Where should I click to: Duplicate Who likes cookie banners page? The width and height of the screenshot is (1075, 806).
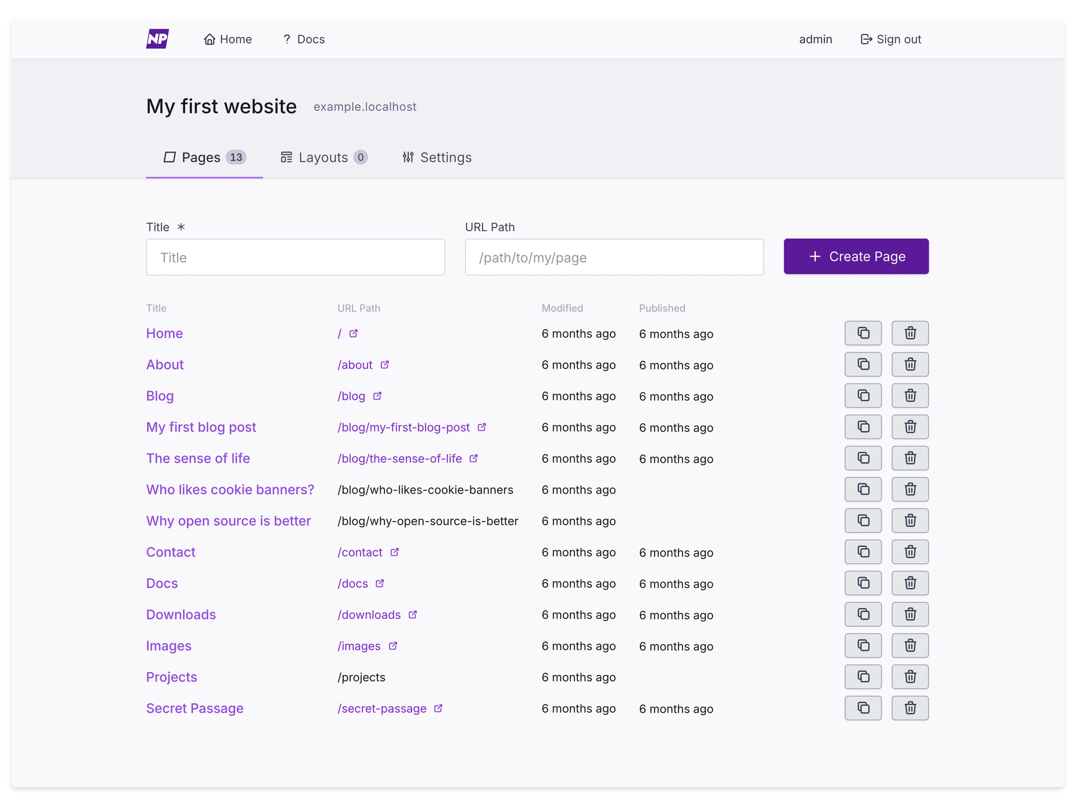[863, 489]
